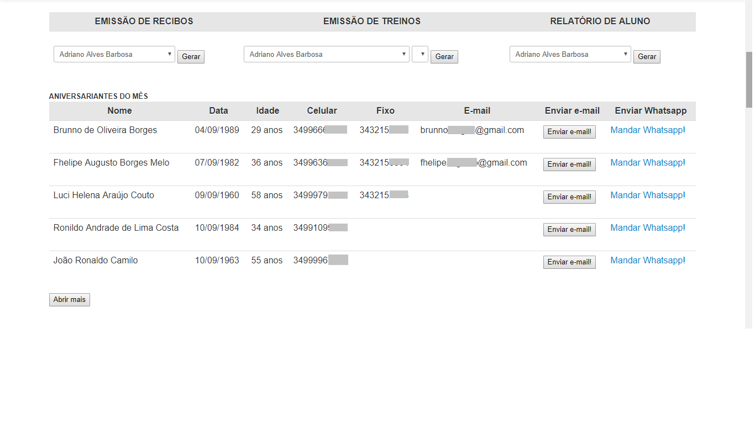Click the Abrir mais button
755x424 pixels.
click(70, 300)
